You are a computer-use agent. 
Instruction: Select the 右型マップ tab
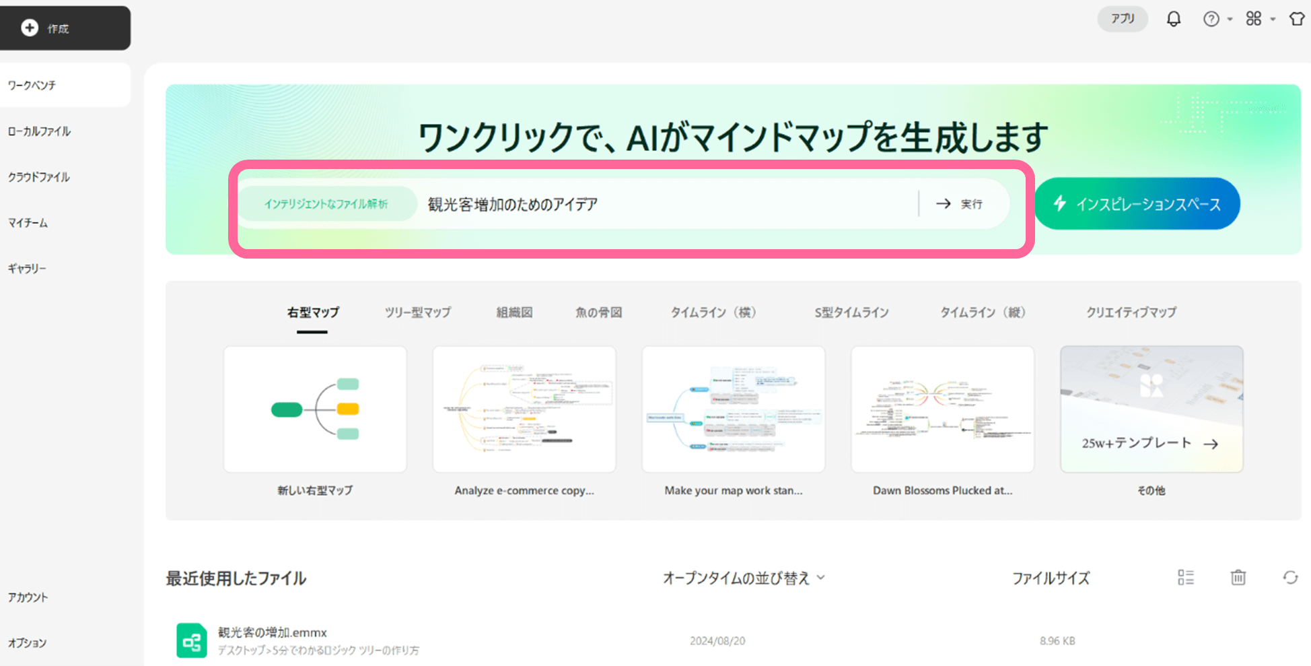click(313, 312)
